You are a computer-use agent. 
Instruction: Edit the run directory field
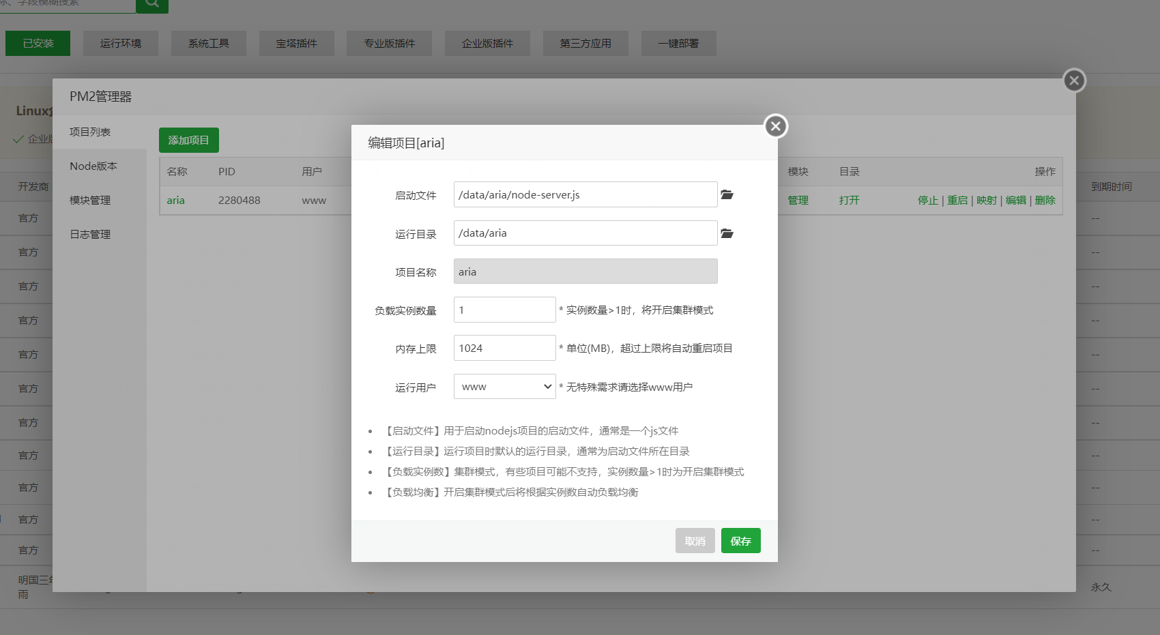pos(585,233)
